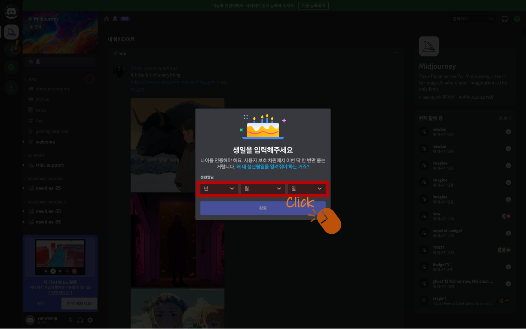Image resolution: width=526 pixels, height=329 pixels.
Task: Click the Download apps arrow icon
Action: (11, 88)
